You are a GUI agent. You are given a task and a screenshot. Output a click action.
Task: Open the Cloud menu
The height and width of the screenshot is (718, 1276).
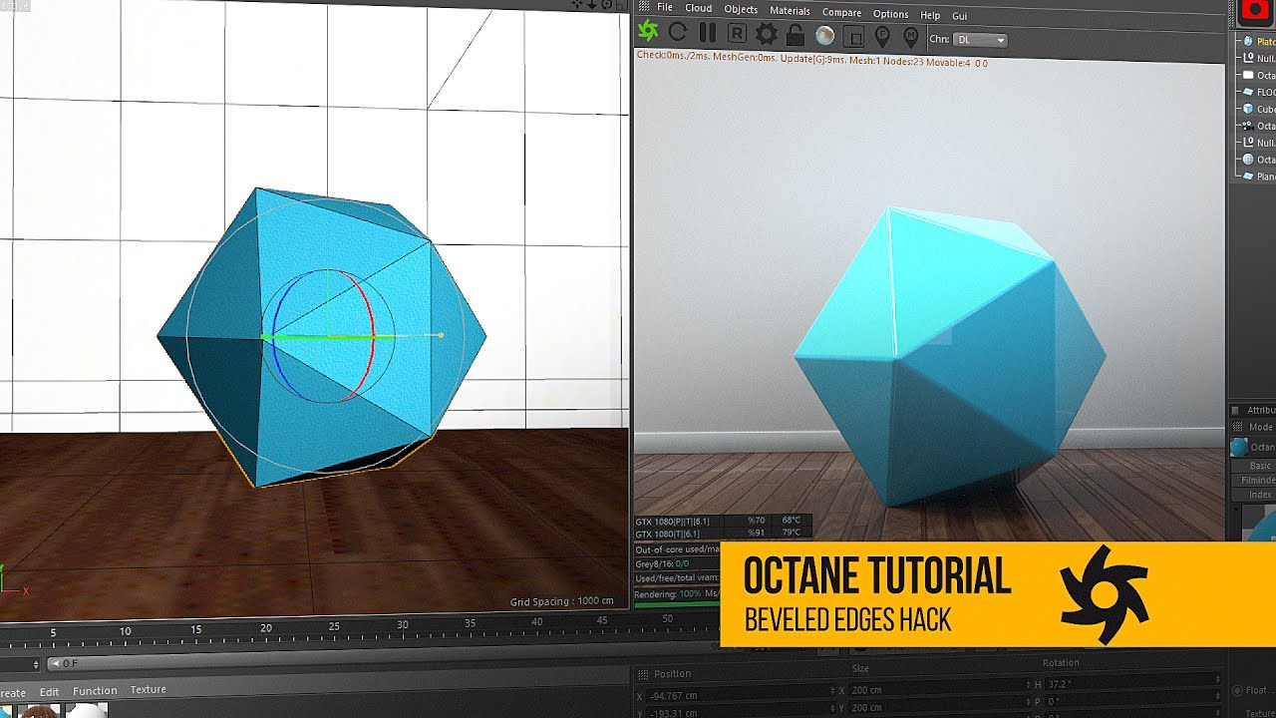[698, 8]
